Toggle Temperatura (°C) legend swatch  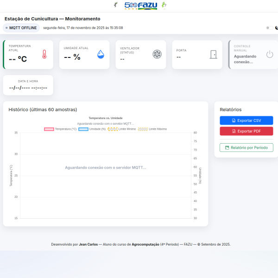[x=49, y=129]
